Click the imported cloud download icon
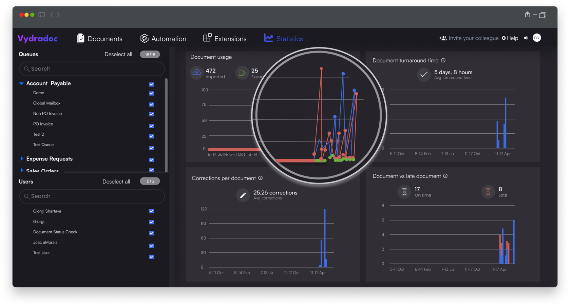This screenshot has width=570, height=306. tap(197, 73)
